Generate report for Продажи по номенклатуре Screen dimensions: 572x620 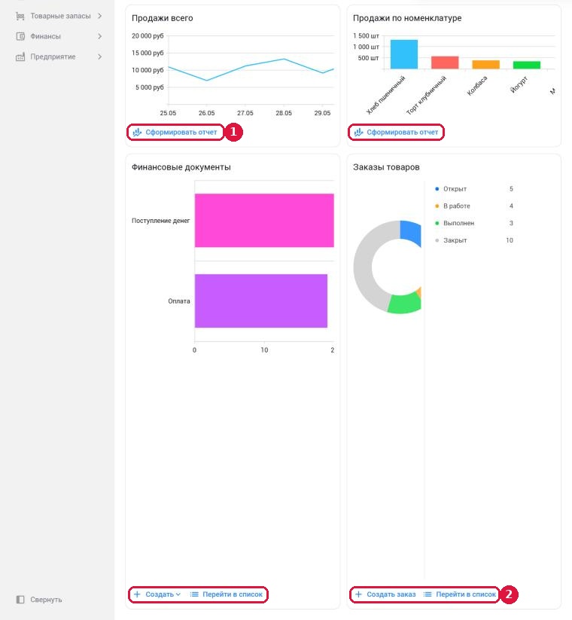click(396, 132)
